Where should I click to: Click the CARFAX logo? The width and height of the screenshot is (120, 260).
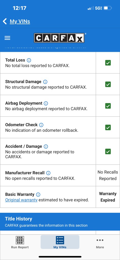59,38
